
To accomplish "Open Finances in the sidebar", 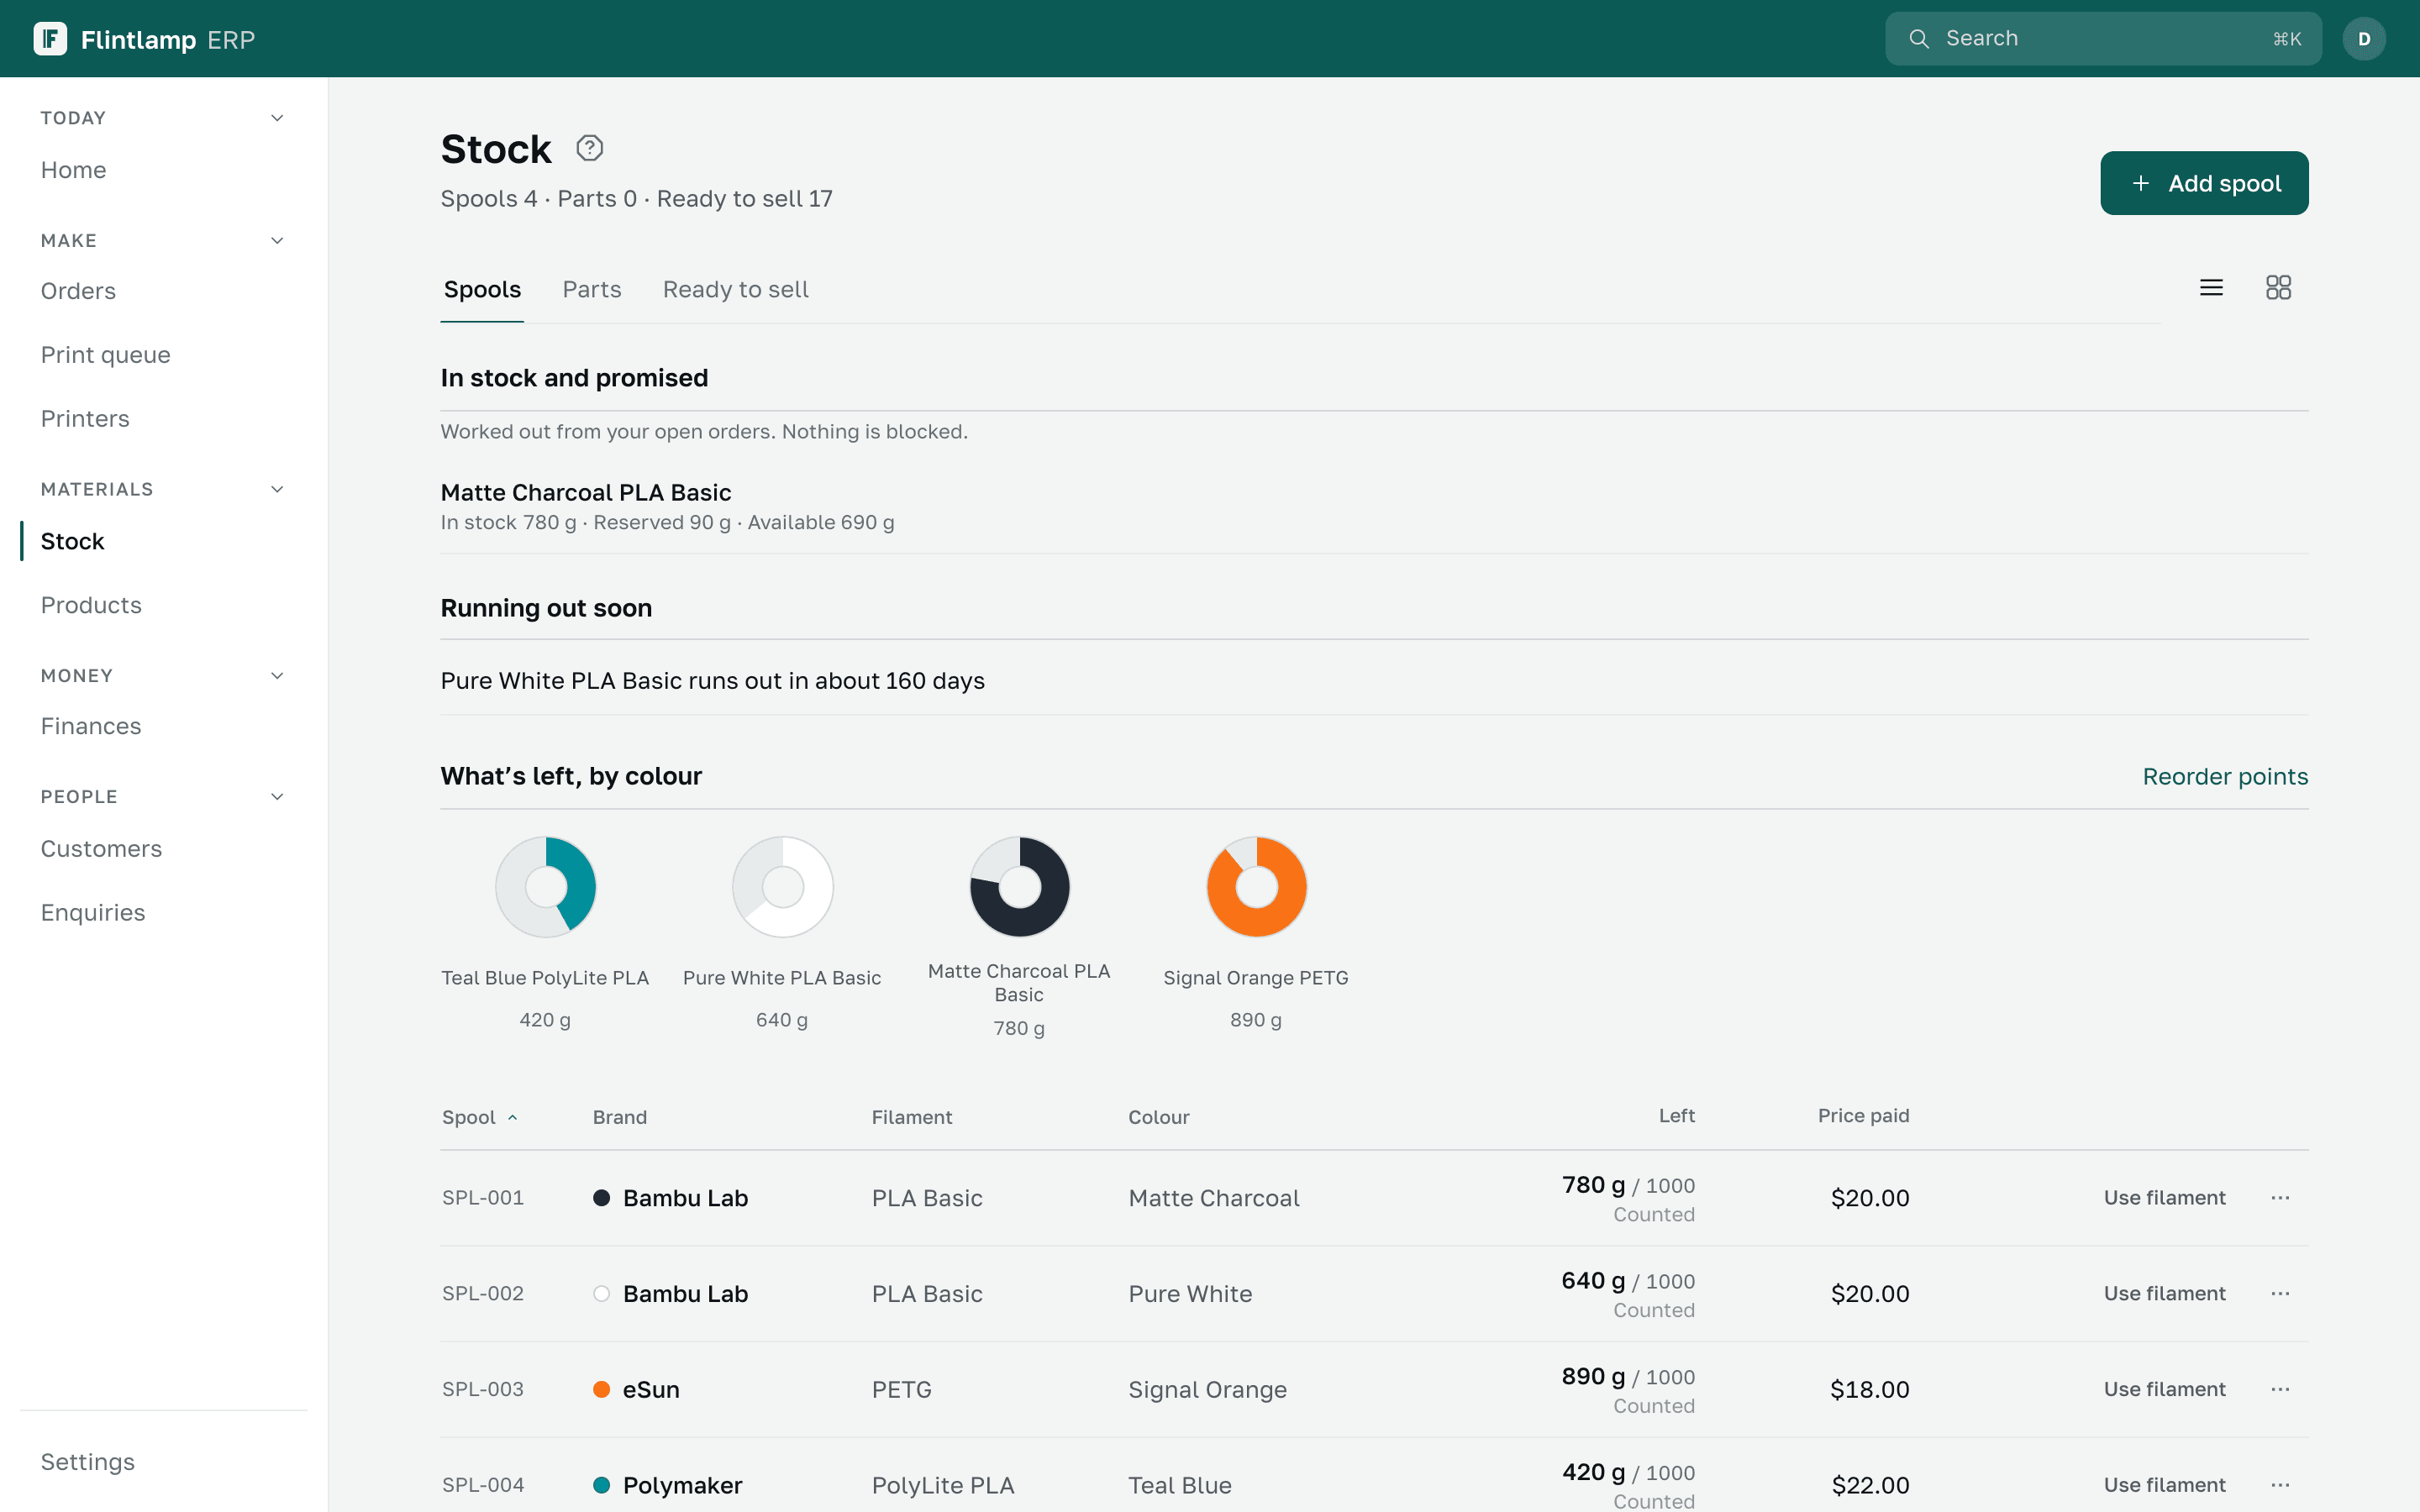I will point(91,726).
